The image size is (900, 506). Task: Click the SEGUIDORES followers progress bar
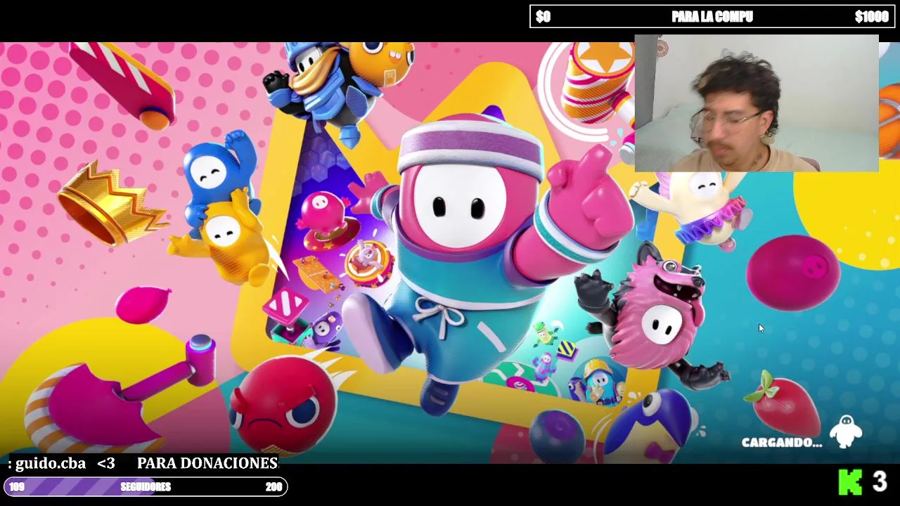146,486
